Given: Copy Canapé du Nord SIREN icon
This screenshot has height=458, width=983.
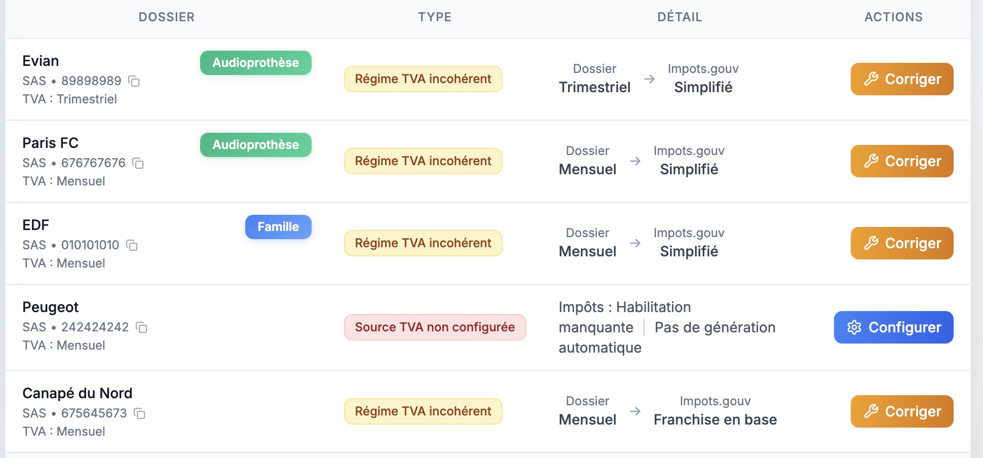Looking at the screenshot, I should (x=139, y=413).
